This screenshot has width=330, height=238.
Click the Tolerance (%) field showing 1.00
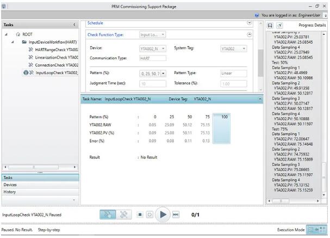(234, 84)
